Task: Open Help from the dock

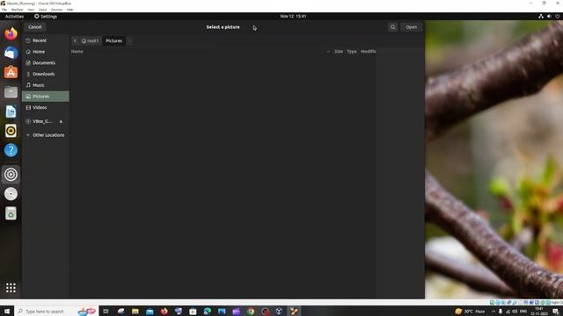Action: pos(11,150)
